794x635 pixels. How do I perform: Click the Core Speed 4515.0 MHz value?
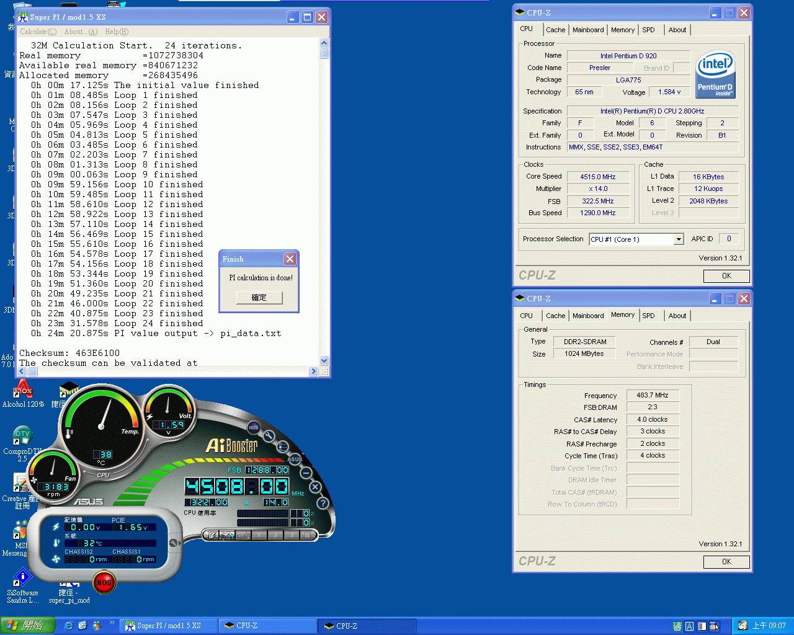point(598,177)
